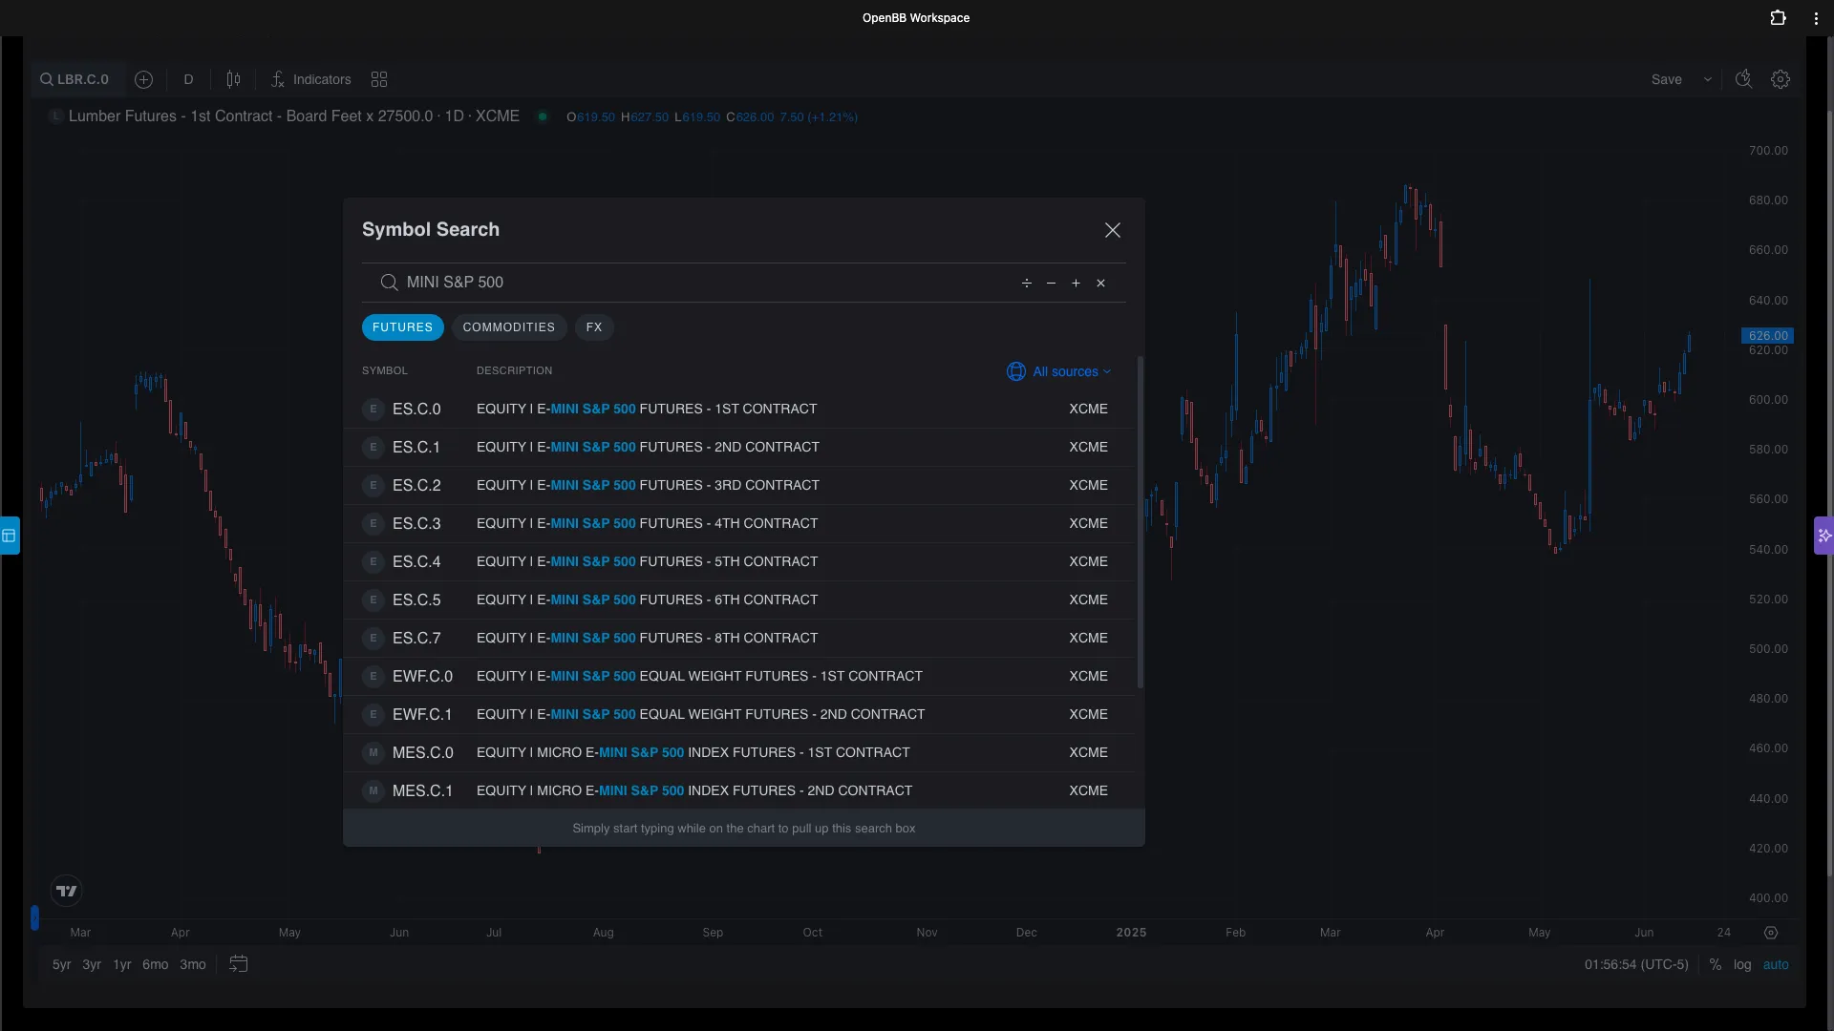Open the chart type candlestick icon
1834x1031 pixels.
pos(233,79)
